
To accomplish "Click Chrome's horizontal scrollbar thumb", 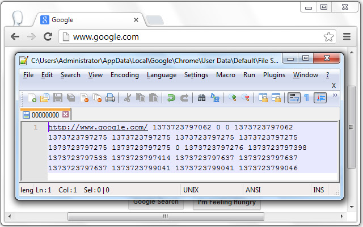I will pyautogui.click(x=166, y=217).
